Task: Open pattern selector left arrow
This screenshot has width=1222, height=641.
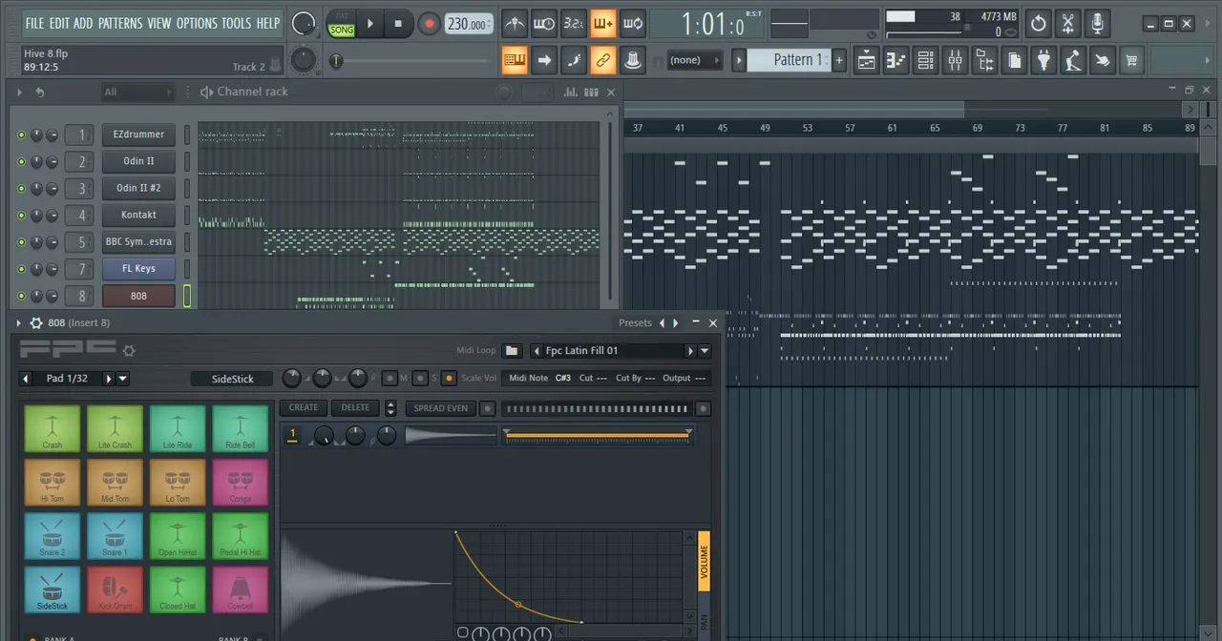Action: 738,60
